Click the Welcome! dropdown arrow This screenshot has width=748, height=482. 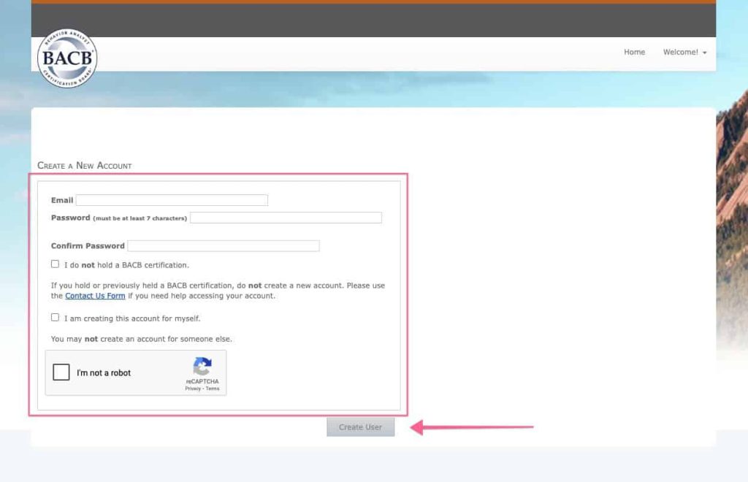pyautogui.click(x=703, y=53)
